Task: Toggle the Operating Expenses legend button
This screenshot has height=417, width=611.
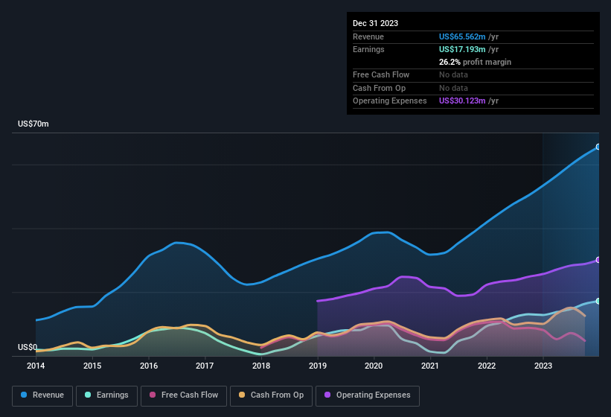Action: (x=368, y=395)
